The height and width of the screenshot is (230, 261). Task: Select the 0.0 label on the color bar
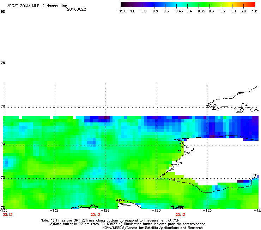point(243,11)
